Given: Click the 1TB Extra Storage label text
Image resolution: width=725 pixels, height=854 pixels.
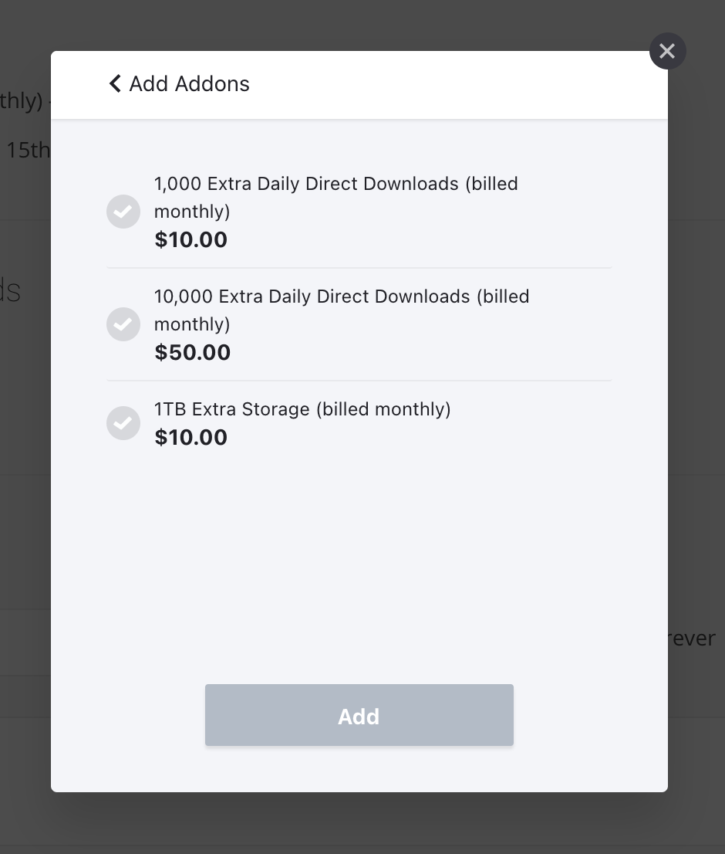Looking at the screenshot, I should click(x=302, y=408).
